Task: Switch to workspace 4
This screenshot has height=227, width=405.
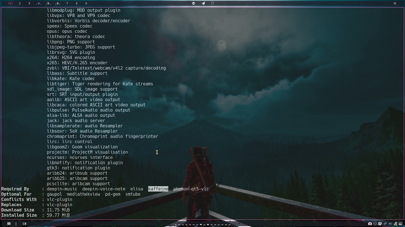Action: click(39, 3)
